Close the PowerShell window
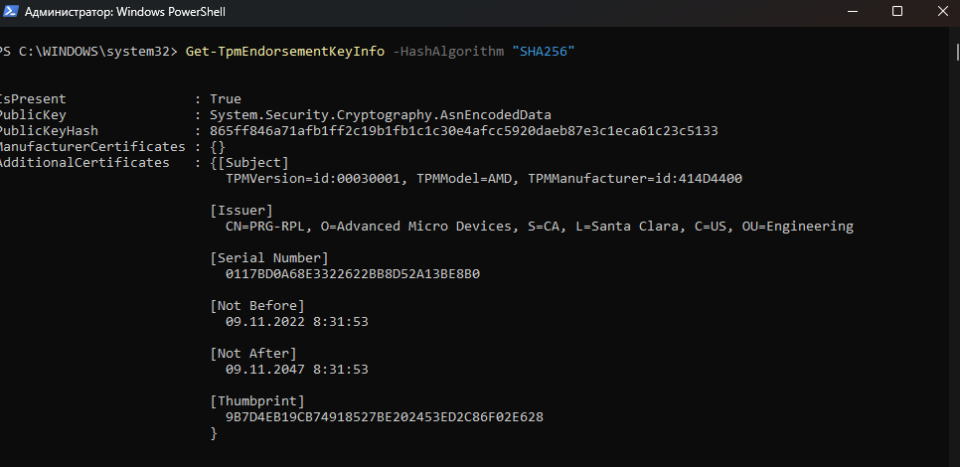 (x=942, y=11)
